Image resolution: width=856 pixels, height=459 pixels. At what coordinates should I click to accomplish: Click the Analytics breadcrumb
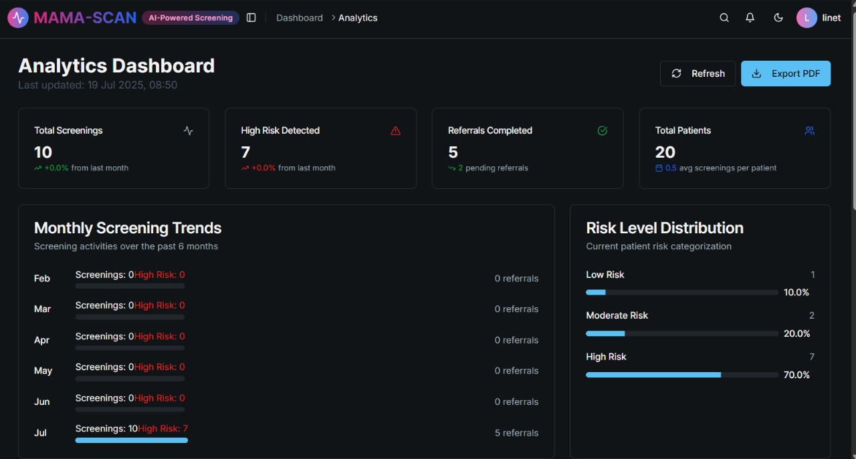[358, 18]
